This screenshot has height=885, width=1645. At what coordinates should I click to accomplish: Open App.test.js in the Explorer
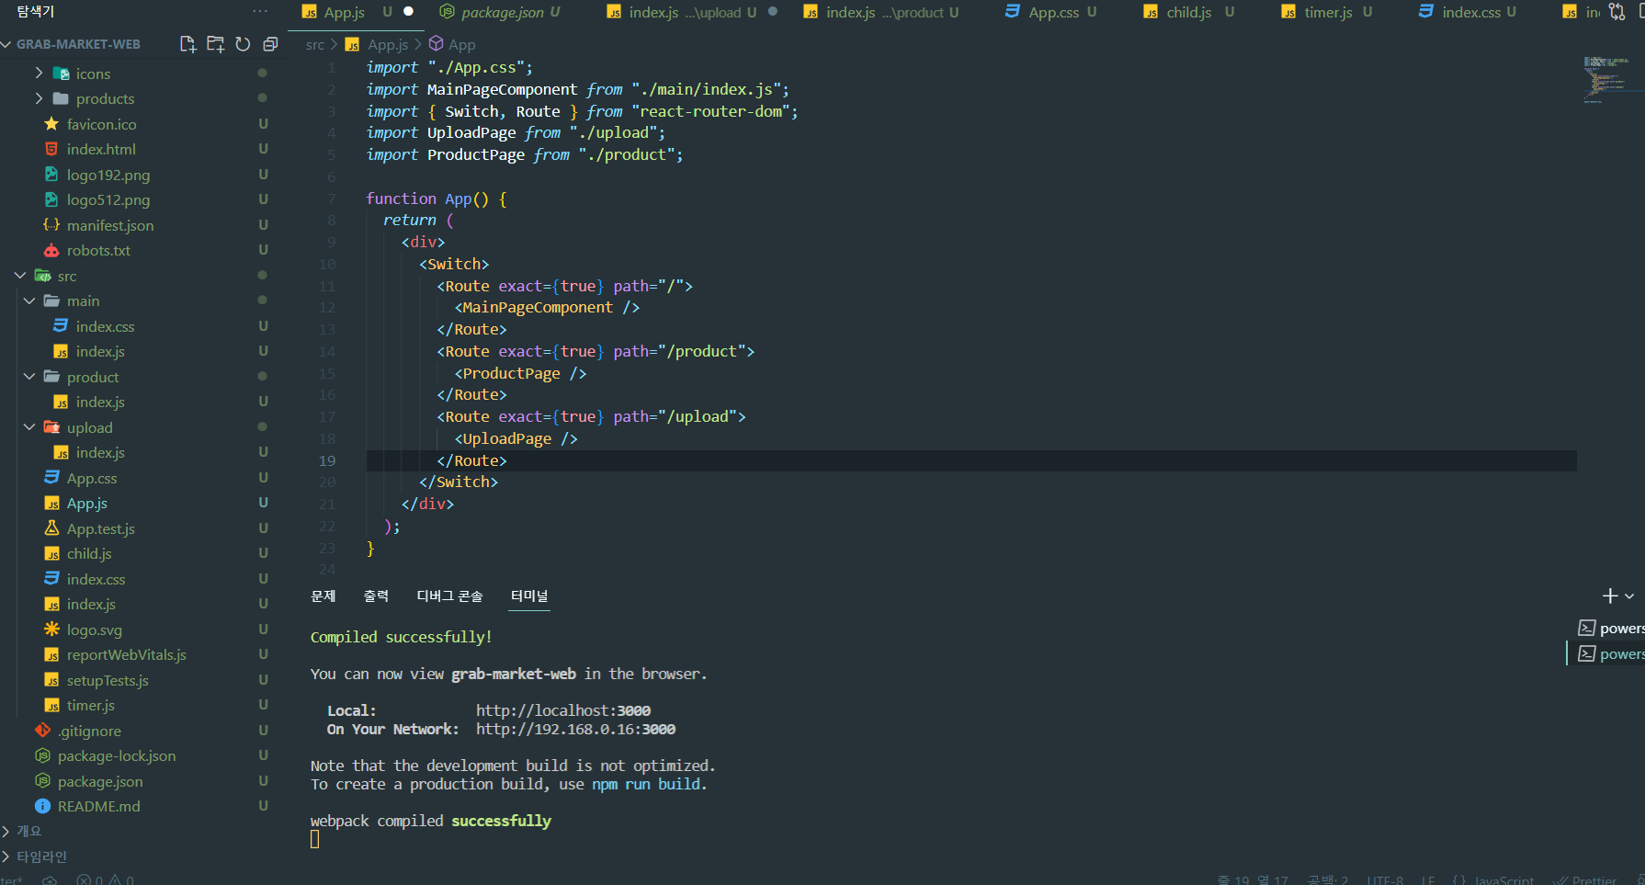coord(100,528)
